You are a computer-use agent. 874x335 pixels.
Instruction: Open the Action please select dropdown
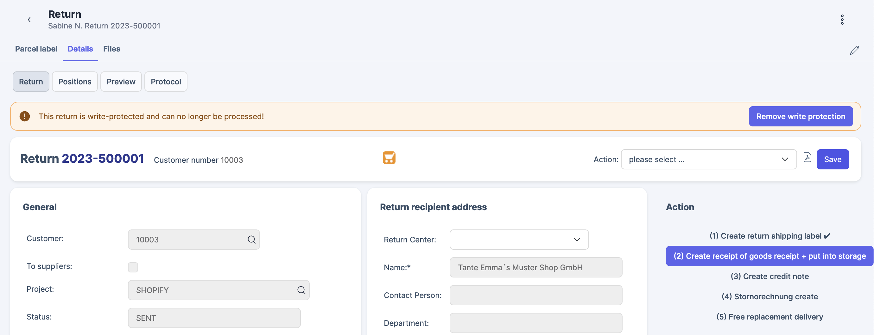(708, 159)
